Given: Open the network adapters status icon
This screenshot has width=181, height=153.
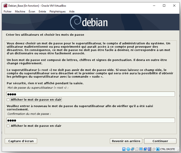Looking at the screenshot, I should click(133, 149).
